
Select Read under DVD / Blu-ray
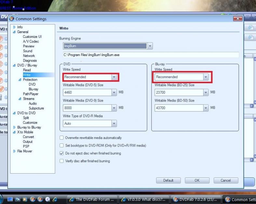coord(27,70)
